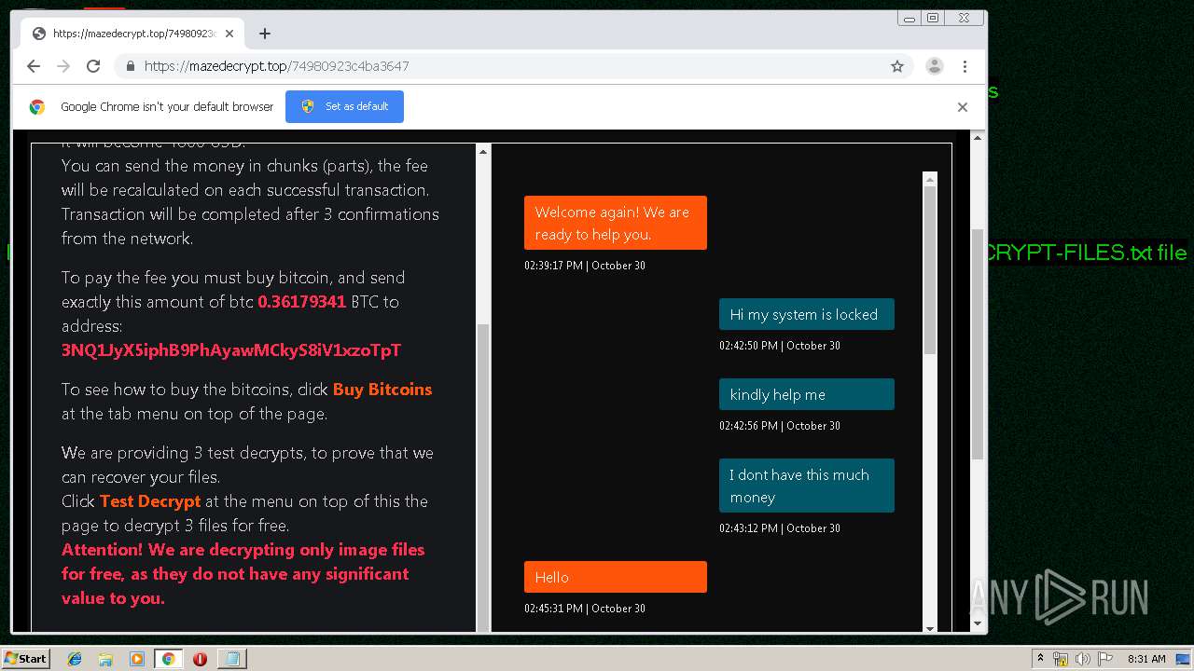
Task: Switch to Chrome in the taskbar
Action: click(x=168, y=659)
